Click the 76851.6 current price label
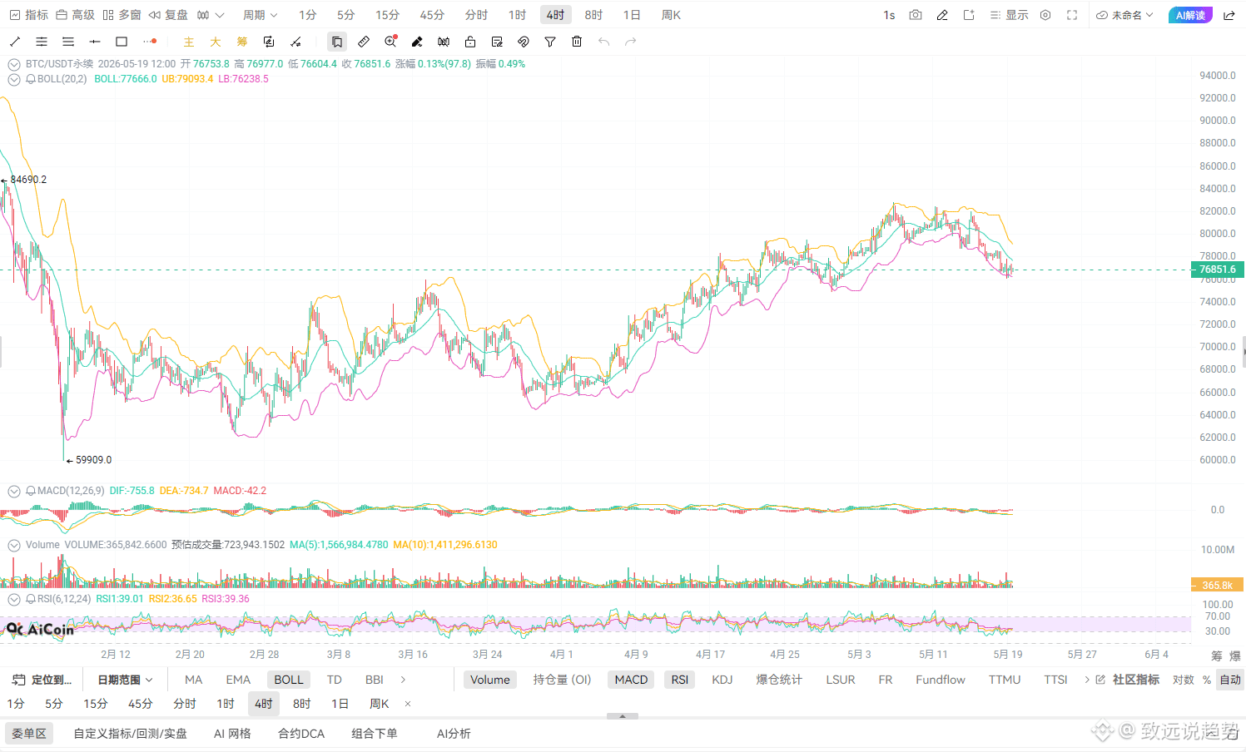This screenshot has width=1246, height=752. pos(1218,270)
